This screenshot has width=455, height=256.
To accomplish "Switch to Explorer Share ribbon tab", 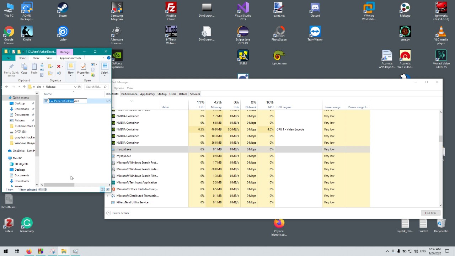I will pos(36,58).
